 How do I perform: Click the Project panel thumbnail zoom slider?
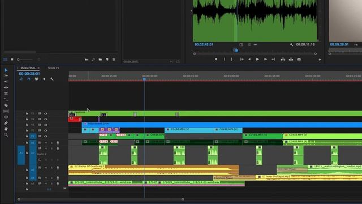coord(24,59)
